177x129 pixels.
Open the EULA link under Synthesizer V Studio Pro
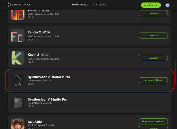31,106
